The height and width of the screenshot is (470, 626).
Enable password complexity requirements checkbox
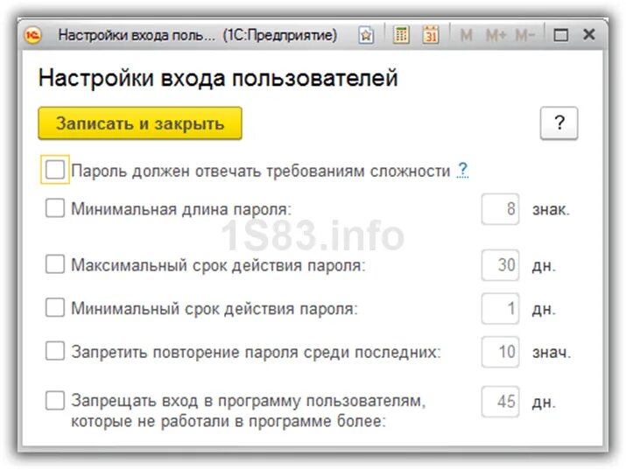click(55, 170)
